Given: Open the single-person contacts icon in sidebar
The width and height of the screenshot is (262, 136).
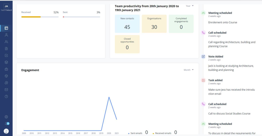Looking at the screenshot, I should point(6,35).
